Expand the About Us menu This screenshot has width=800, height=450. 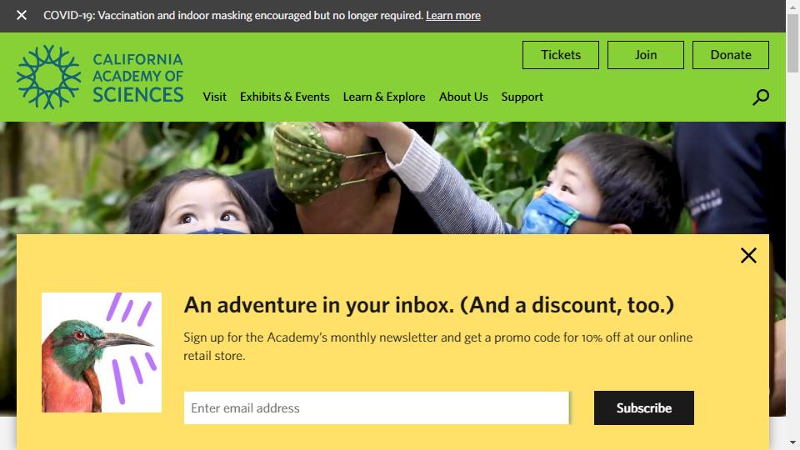coord(463,97)
